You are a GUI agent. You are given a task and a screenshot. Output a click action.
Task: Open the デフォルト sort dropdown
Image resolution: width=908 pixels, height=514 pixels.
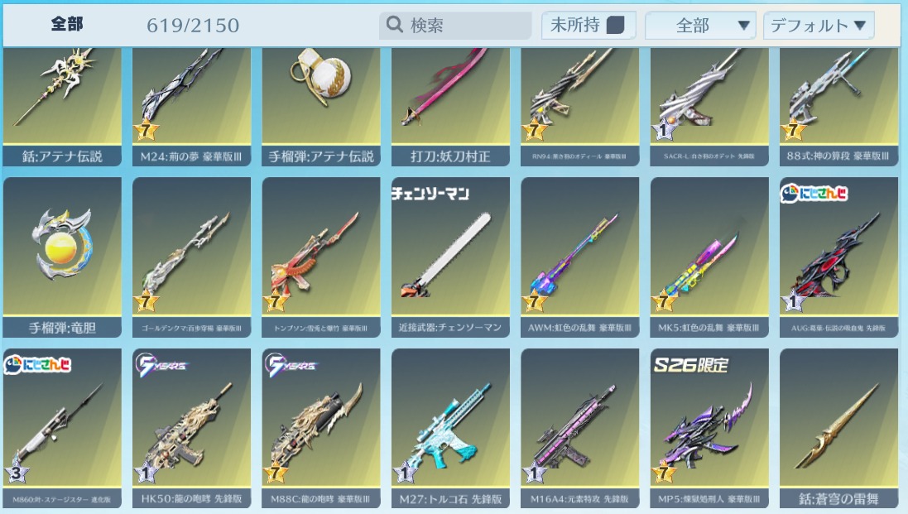tap(819, 26)
